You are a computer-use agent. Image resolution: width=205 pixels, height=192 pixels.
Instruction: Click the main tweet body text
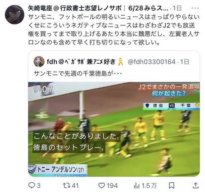[114, 30]
